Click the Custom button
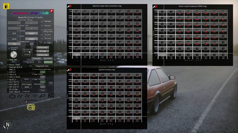238x133 pixels. click(x=43, y=90)
